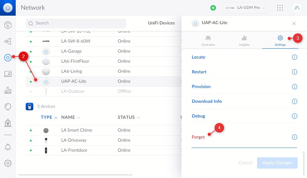Click the Provision link
307x178 pixels.
pyautogui.click(x=201, y=86)
